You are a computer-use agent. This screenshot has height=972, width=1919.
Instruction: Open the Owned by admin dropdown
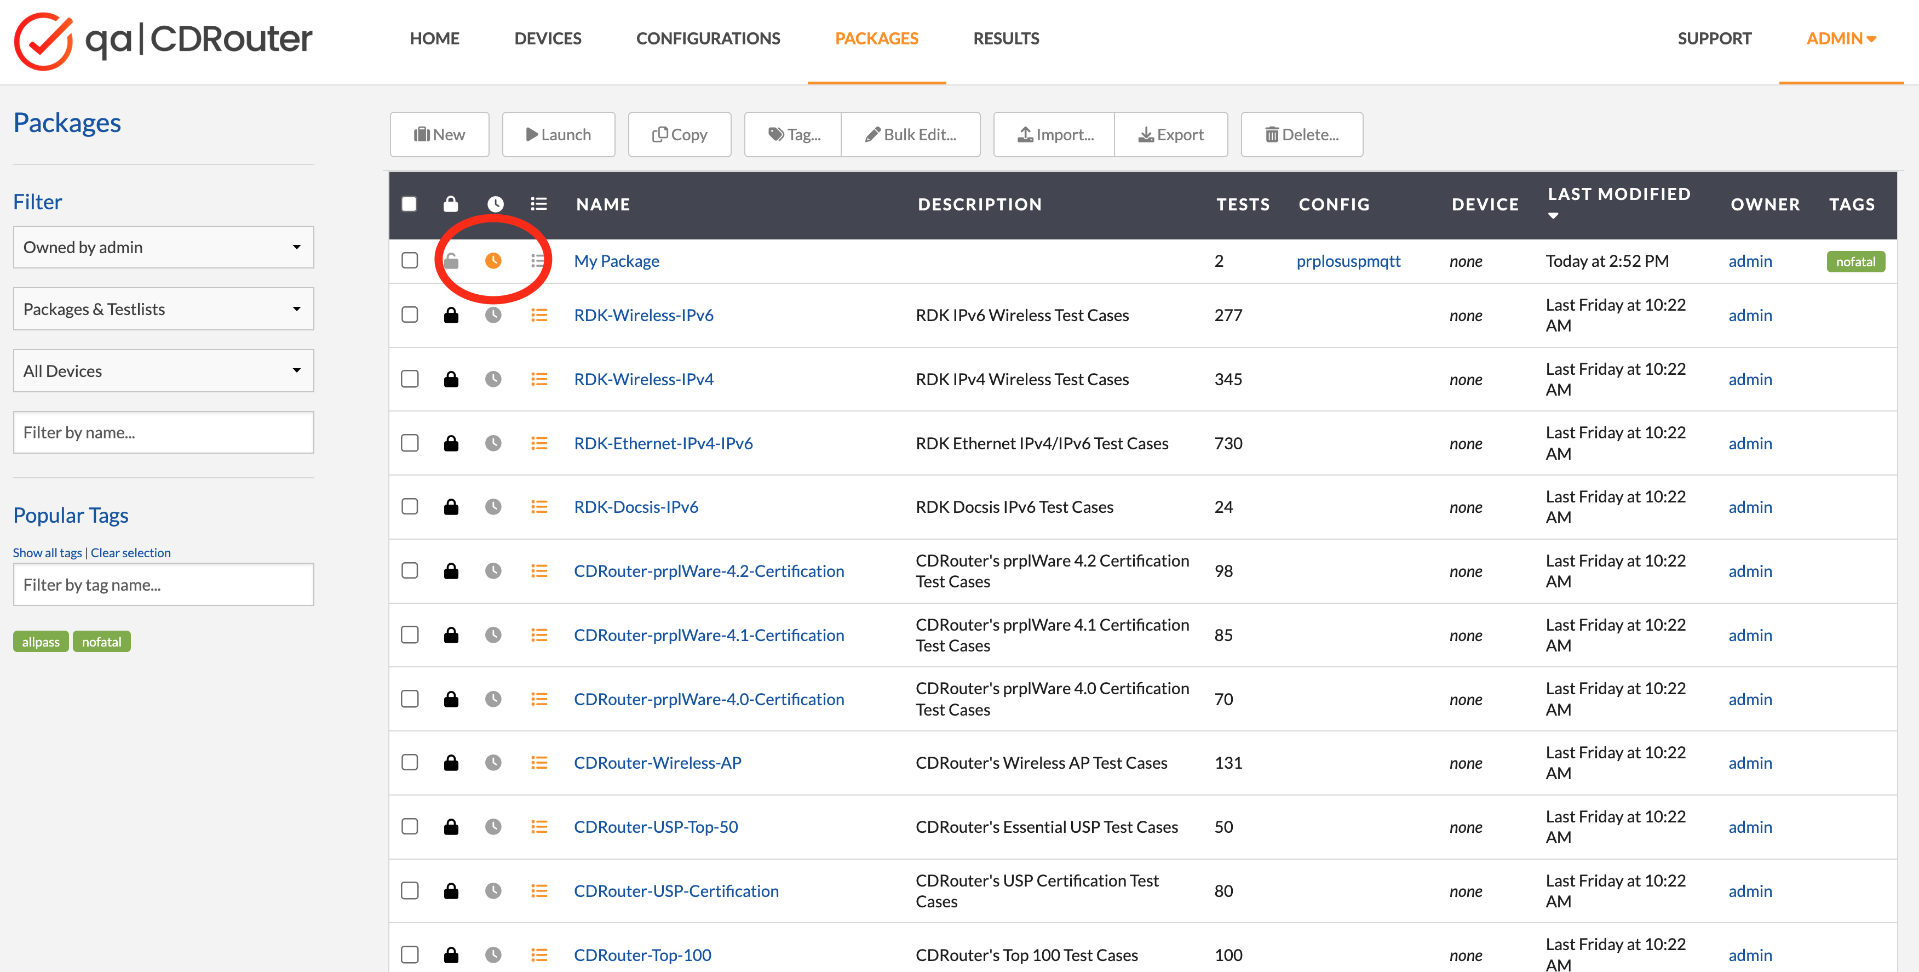click(163, 248)
